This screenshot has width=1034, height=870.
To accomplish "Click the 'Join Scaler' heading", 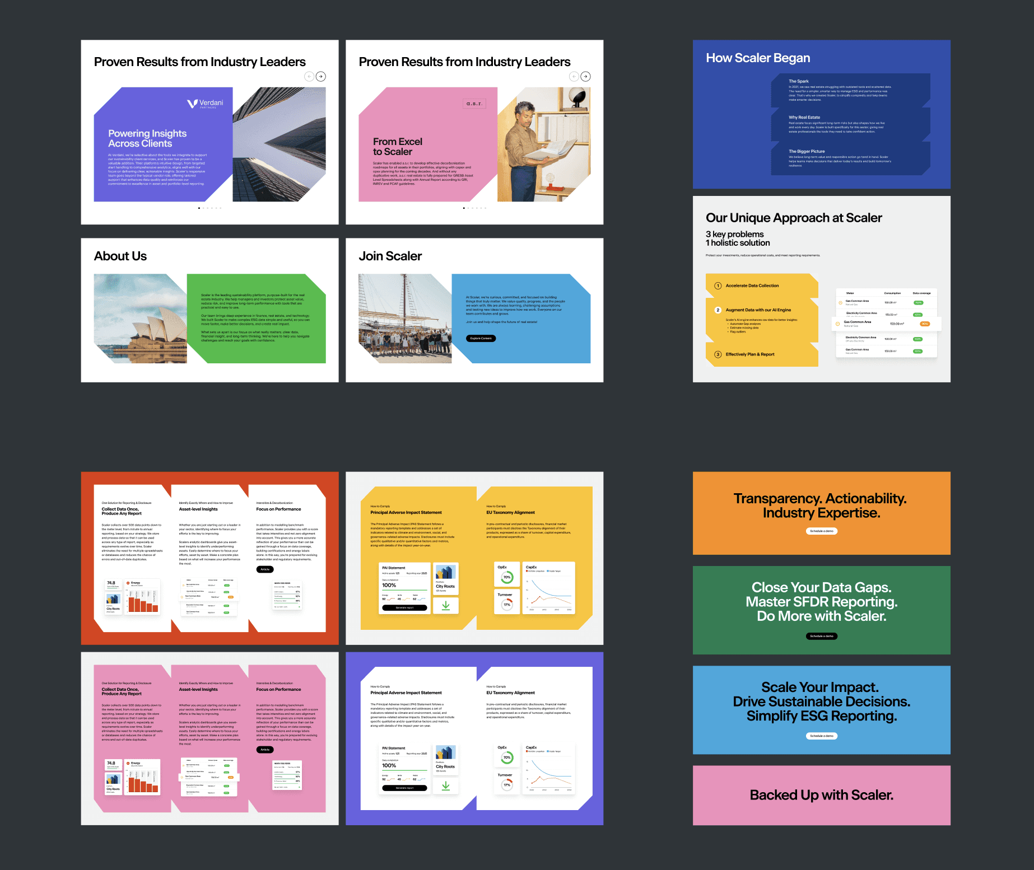I will [x=390, y=256].
